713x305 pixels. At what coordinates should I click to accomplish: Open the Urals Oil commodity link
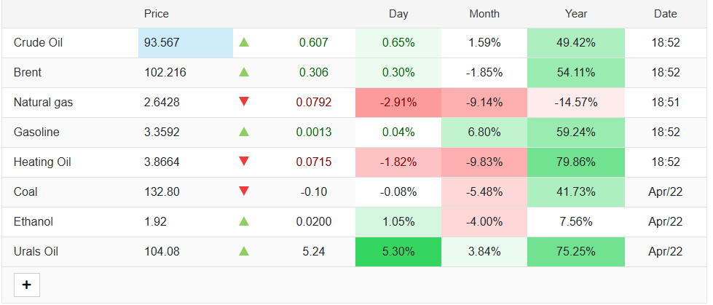[36, 252]
